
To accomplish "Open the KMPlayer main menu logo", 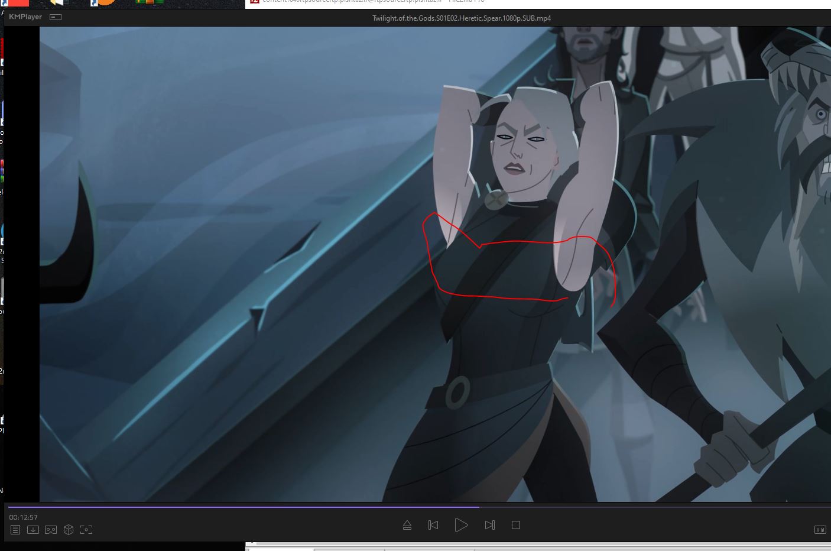I will (25, 17).
